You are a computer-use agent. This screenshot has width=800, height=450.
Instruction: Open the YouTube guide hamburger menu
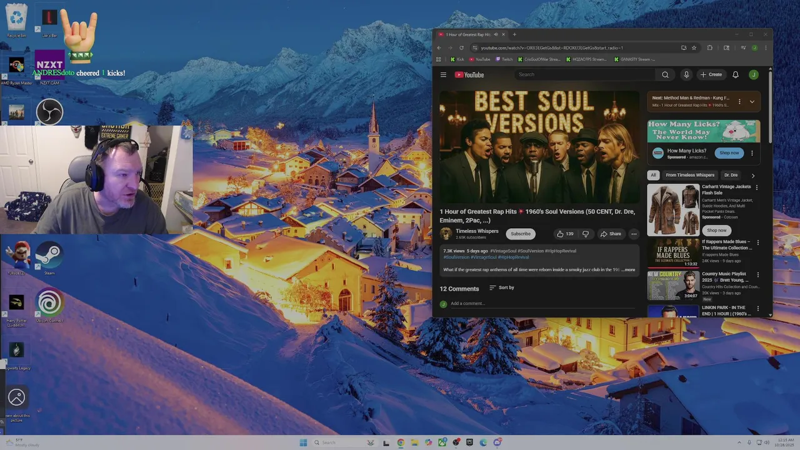443,74
